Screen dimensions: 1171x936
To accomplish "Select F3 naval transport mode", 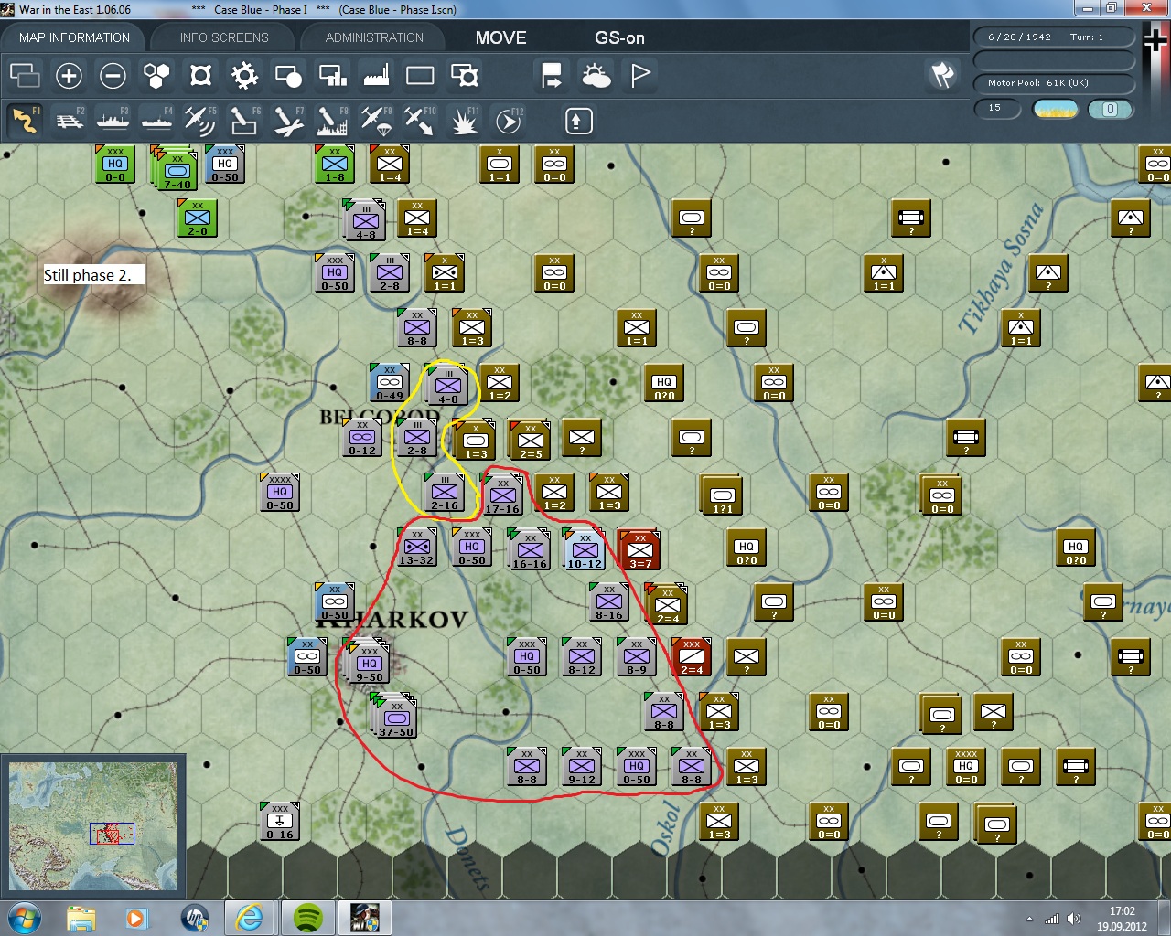I will [x=113, y=121].
